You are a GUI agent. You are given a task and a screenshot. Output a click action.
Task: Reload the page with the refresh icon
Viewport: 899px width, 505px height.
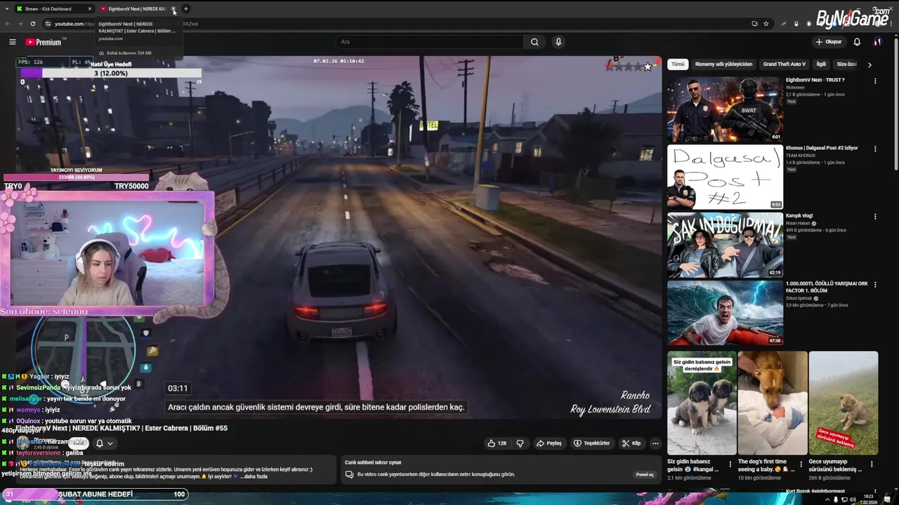(x=33, y=24)
